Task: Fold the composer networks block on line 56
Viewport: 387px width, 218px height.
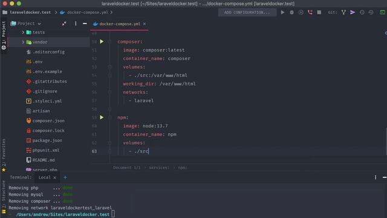Action: click(x=109, y=92)
